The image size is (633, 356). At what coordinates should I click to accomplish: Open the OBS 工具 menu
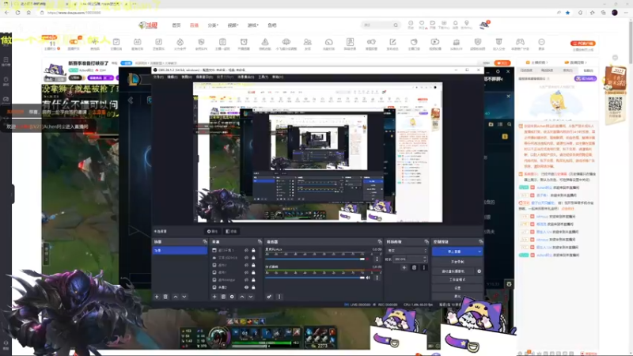pyautogui.click(x=263, y=77)
